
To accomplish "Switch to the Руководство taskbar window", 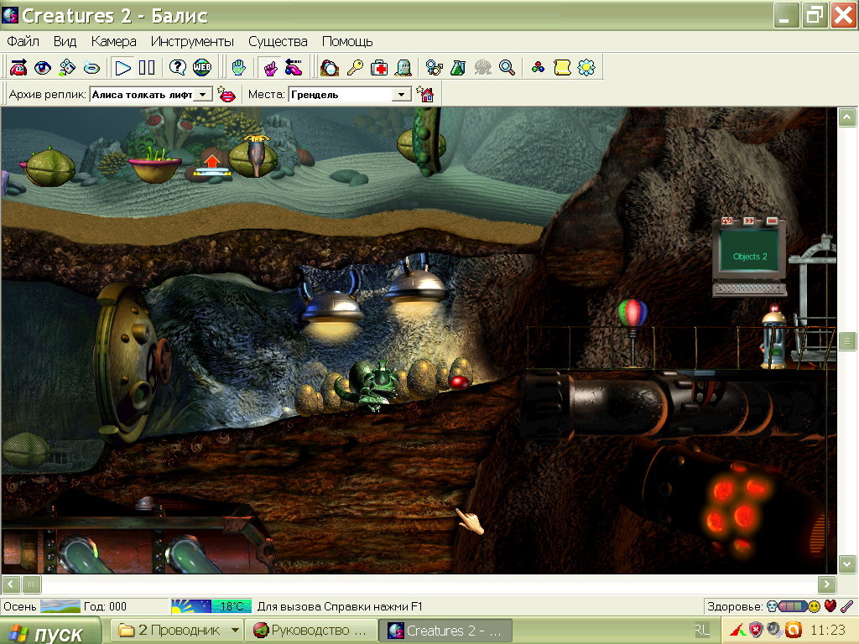I will (310, 631).
